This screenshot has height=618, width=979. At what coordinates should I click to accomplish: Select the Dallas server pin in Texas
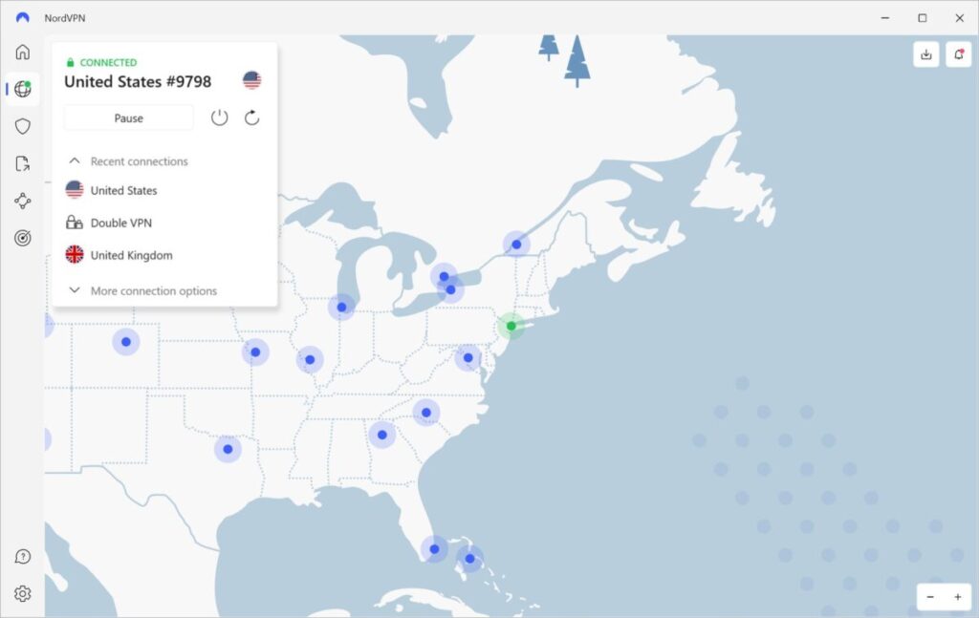228,449
